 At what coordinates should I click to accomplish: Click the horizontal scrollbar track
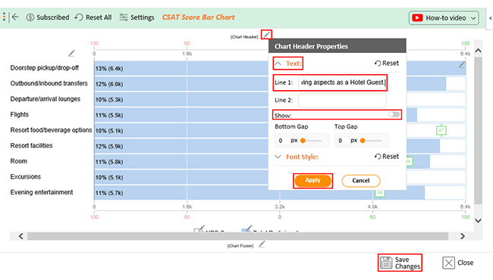[x=237, y=236]
